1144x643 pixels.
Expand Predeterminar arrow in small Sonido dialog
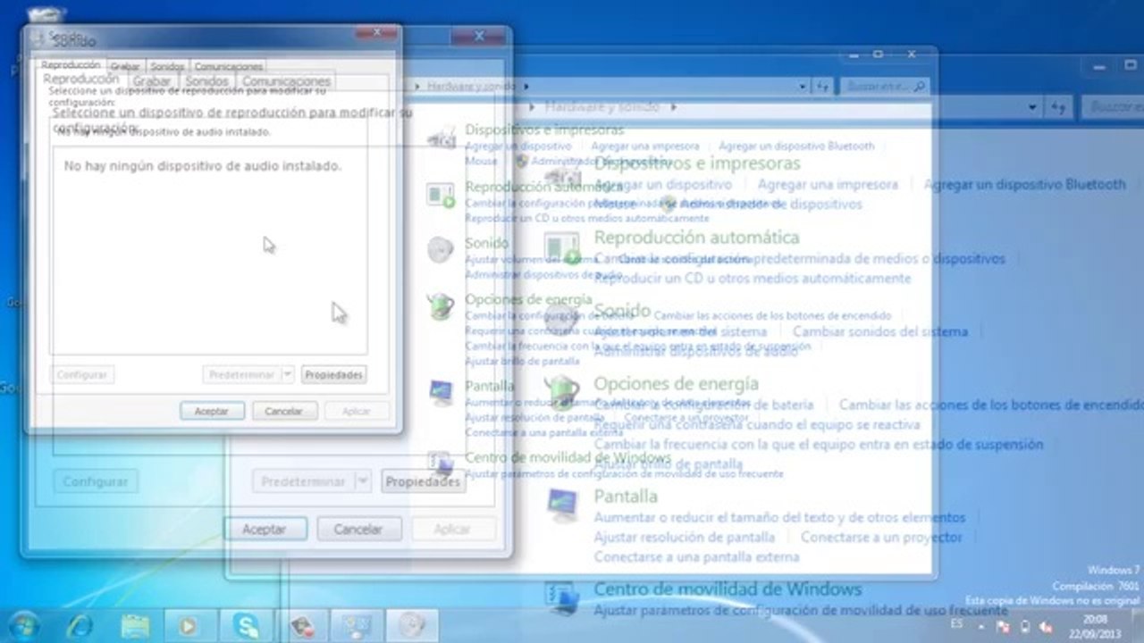pos(287,374)
